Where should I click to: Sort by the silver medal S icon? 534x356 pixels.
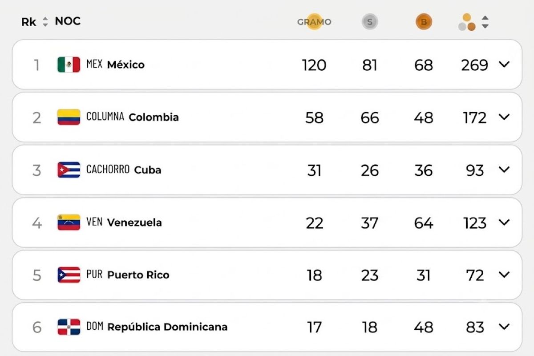[x=370, y=21]
